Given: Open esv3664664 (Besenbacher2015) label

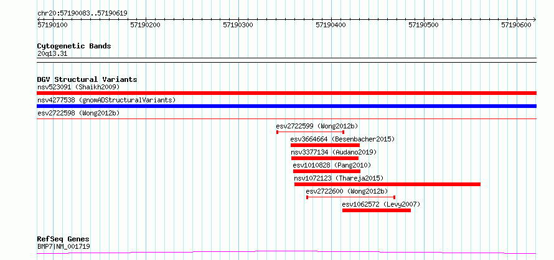Looking at the screenshot, I should (342, 139).
